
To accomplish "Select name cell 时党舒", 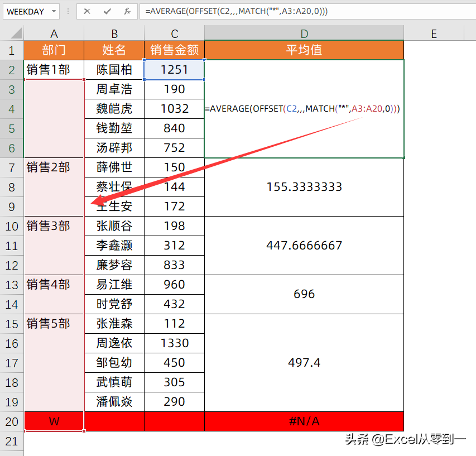I will (x=114, y=304).
